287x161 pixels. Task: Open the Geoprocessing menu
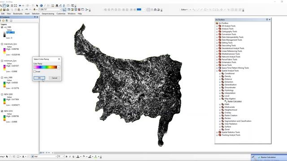click(x=48, y=14)
